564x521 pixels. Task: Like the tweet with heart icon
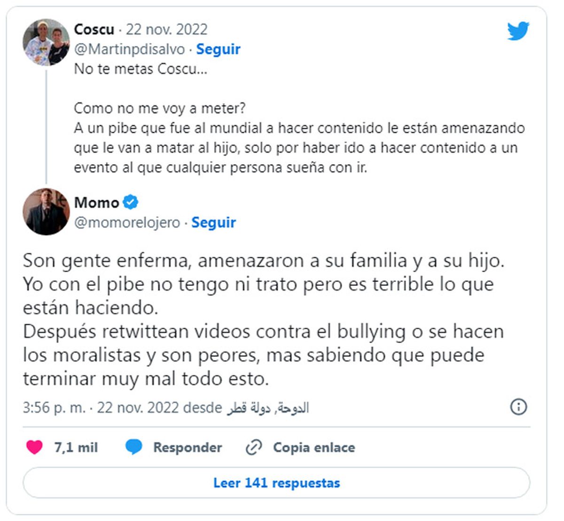(34, 447)
